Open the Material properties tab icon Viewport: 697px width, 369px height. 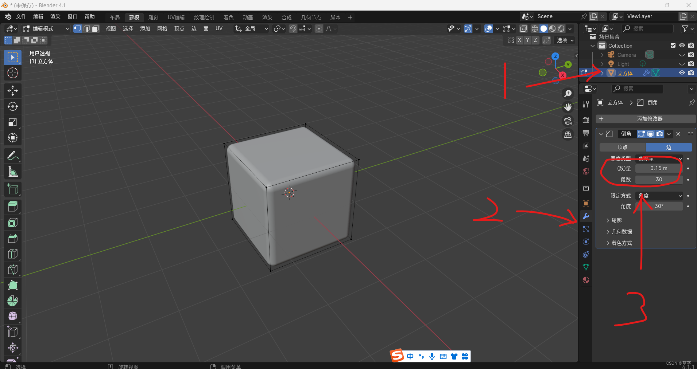tap(586, 280)
